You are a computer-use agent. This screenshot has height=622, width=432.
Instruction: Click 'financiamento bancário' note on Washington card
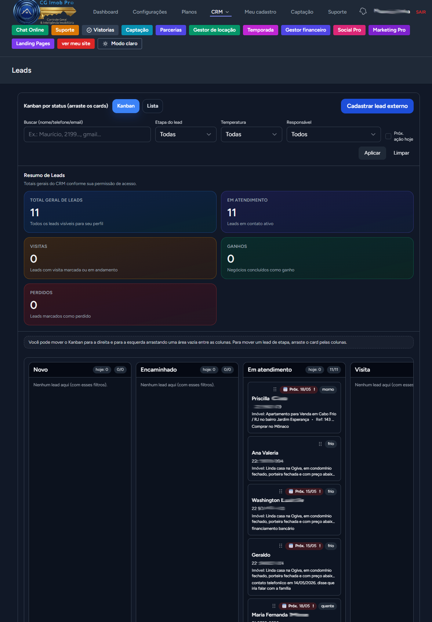[273, 529]
